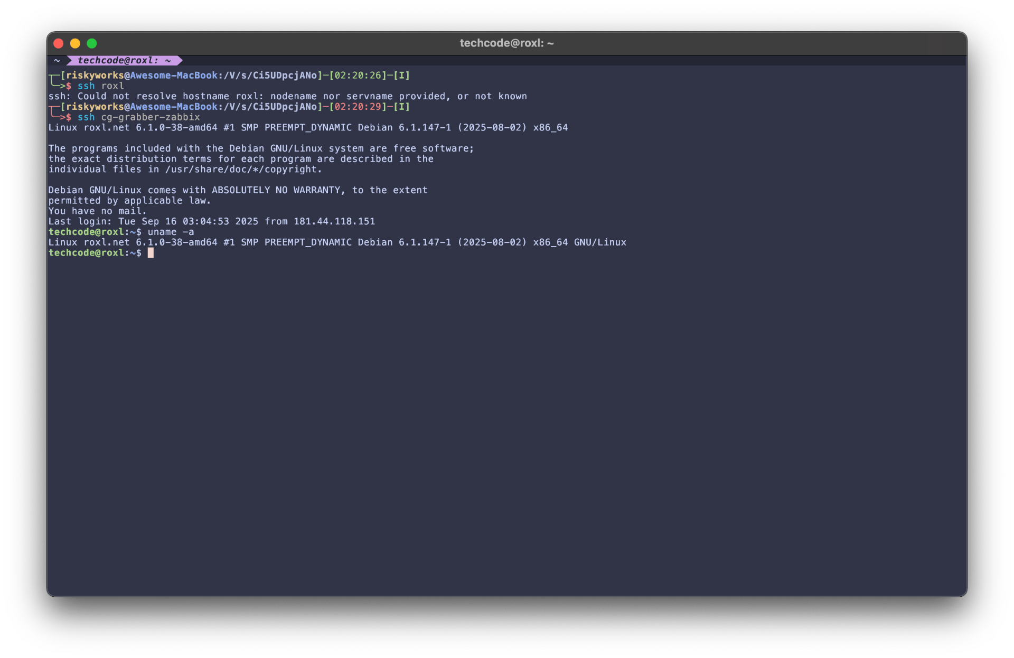Click the window title techcode@roxl: ~

click(506, 43)
